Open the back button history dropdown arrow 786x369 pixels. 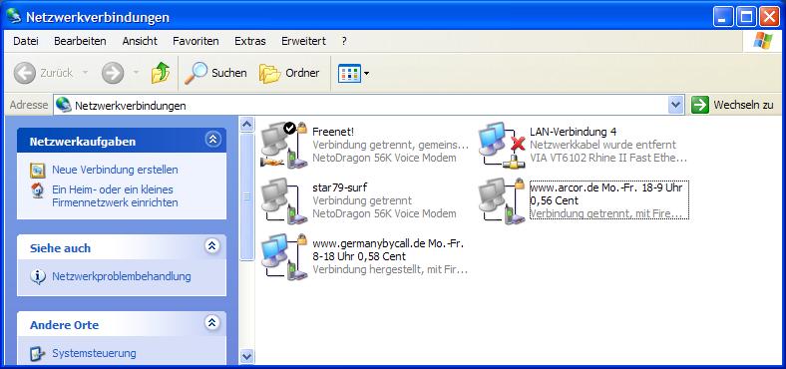[x=85, y=73]
